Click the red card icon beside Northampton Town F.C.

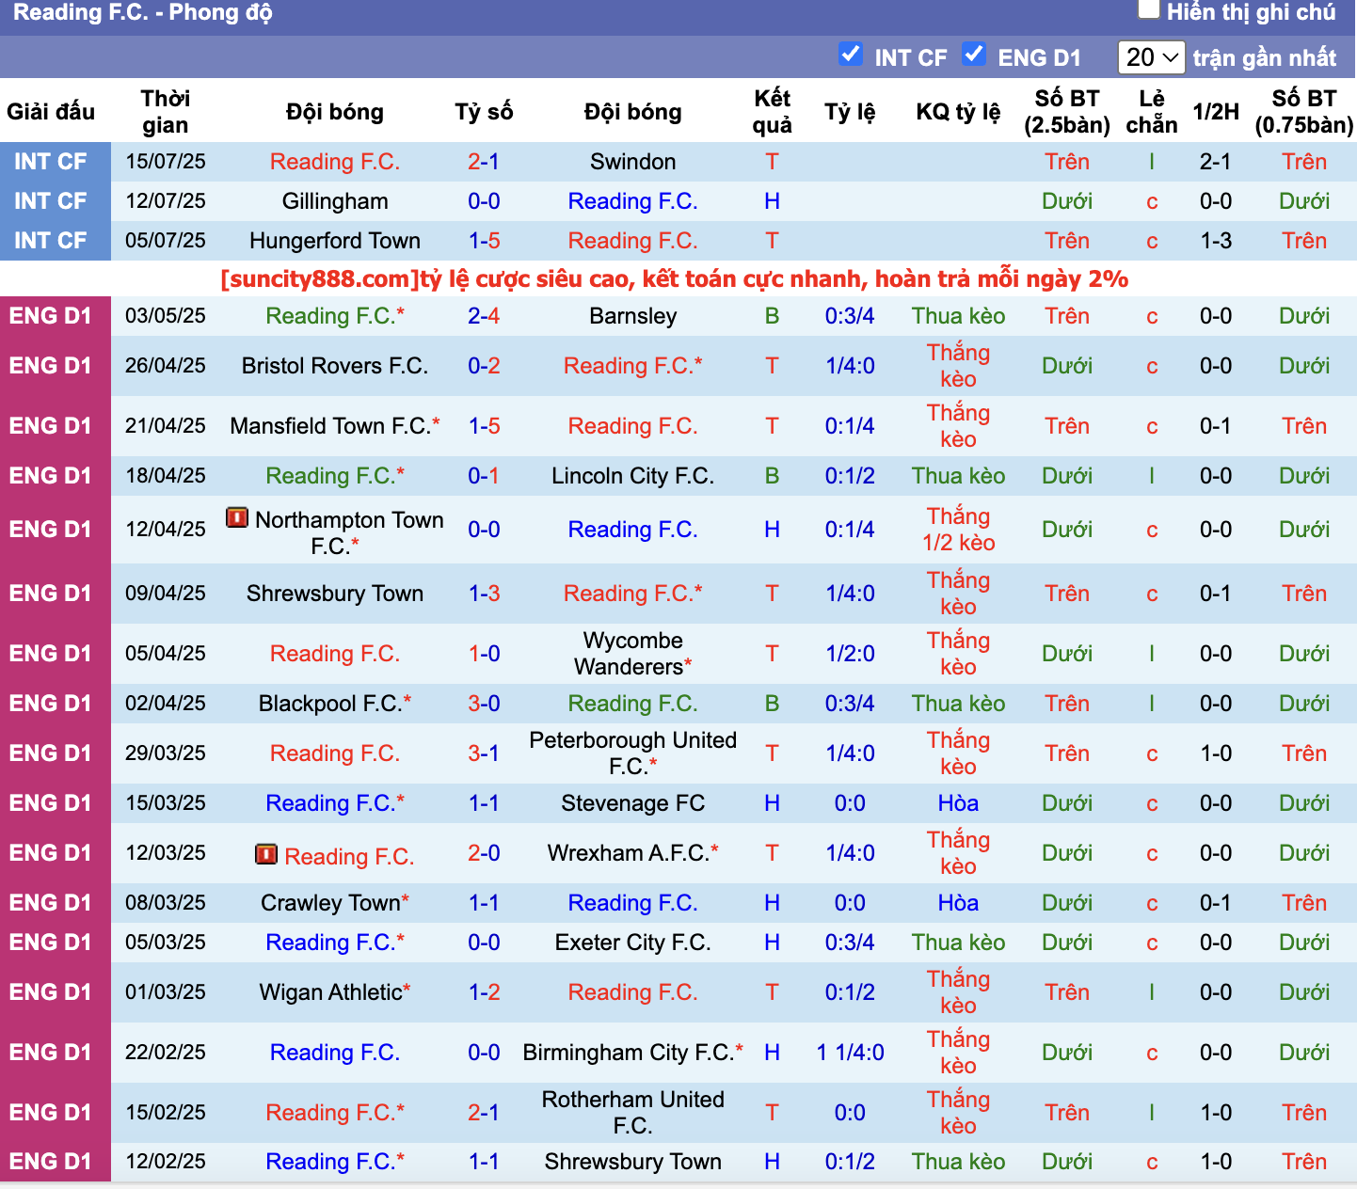[x=237, y=517]
